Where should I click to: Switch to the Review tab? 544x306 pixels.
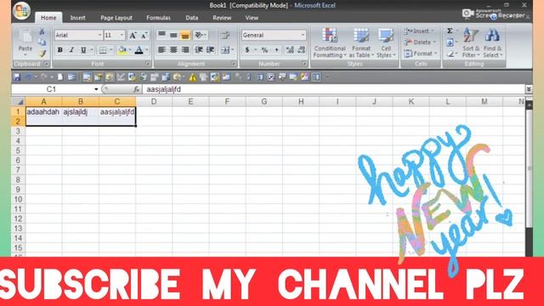(x=222, y=18)
